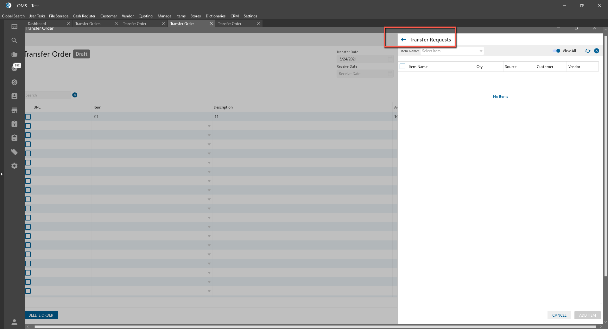Viewport: 608px width, 329px height.
Task: Open the Transfer Date calendar picker
Action: click(390, 59)
